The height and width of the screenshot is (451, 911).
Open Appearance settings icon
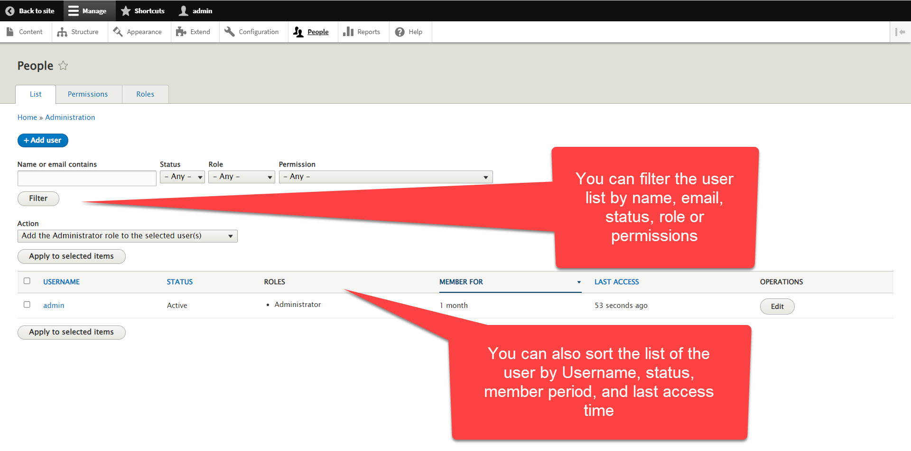tap(117, 31)
